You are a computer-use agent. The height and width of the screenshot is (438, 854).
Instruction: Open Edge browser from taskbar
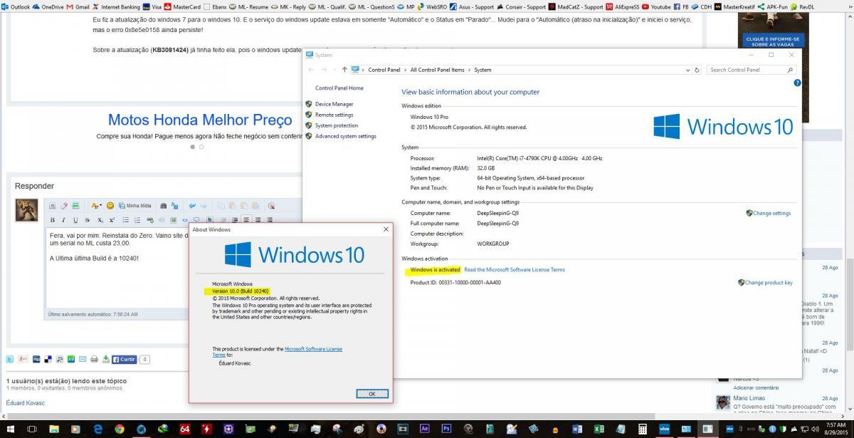click(98, 429)
